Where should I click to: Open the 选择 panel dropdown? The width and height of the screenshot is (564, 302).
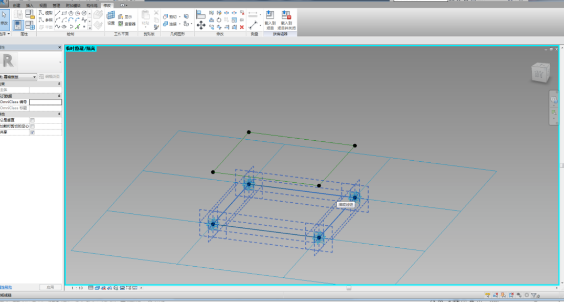pos(4,34)
